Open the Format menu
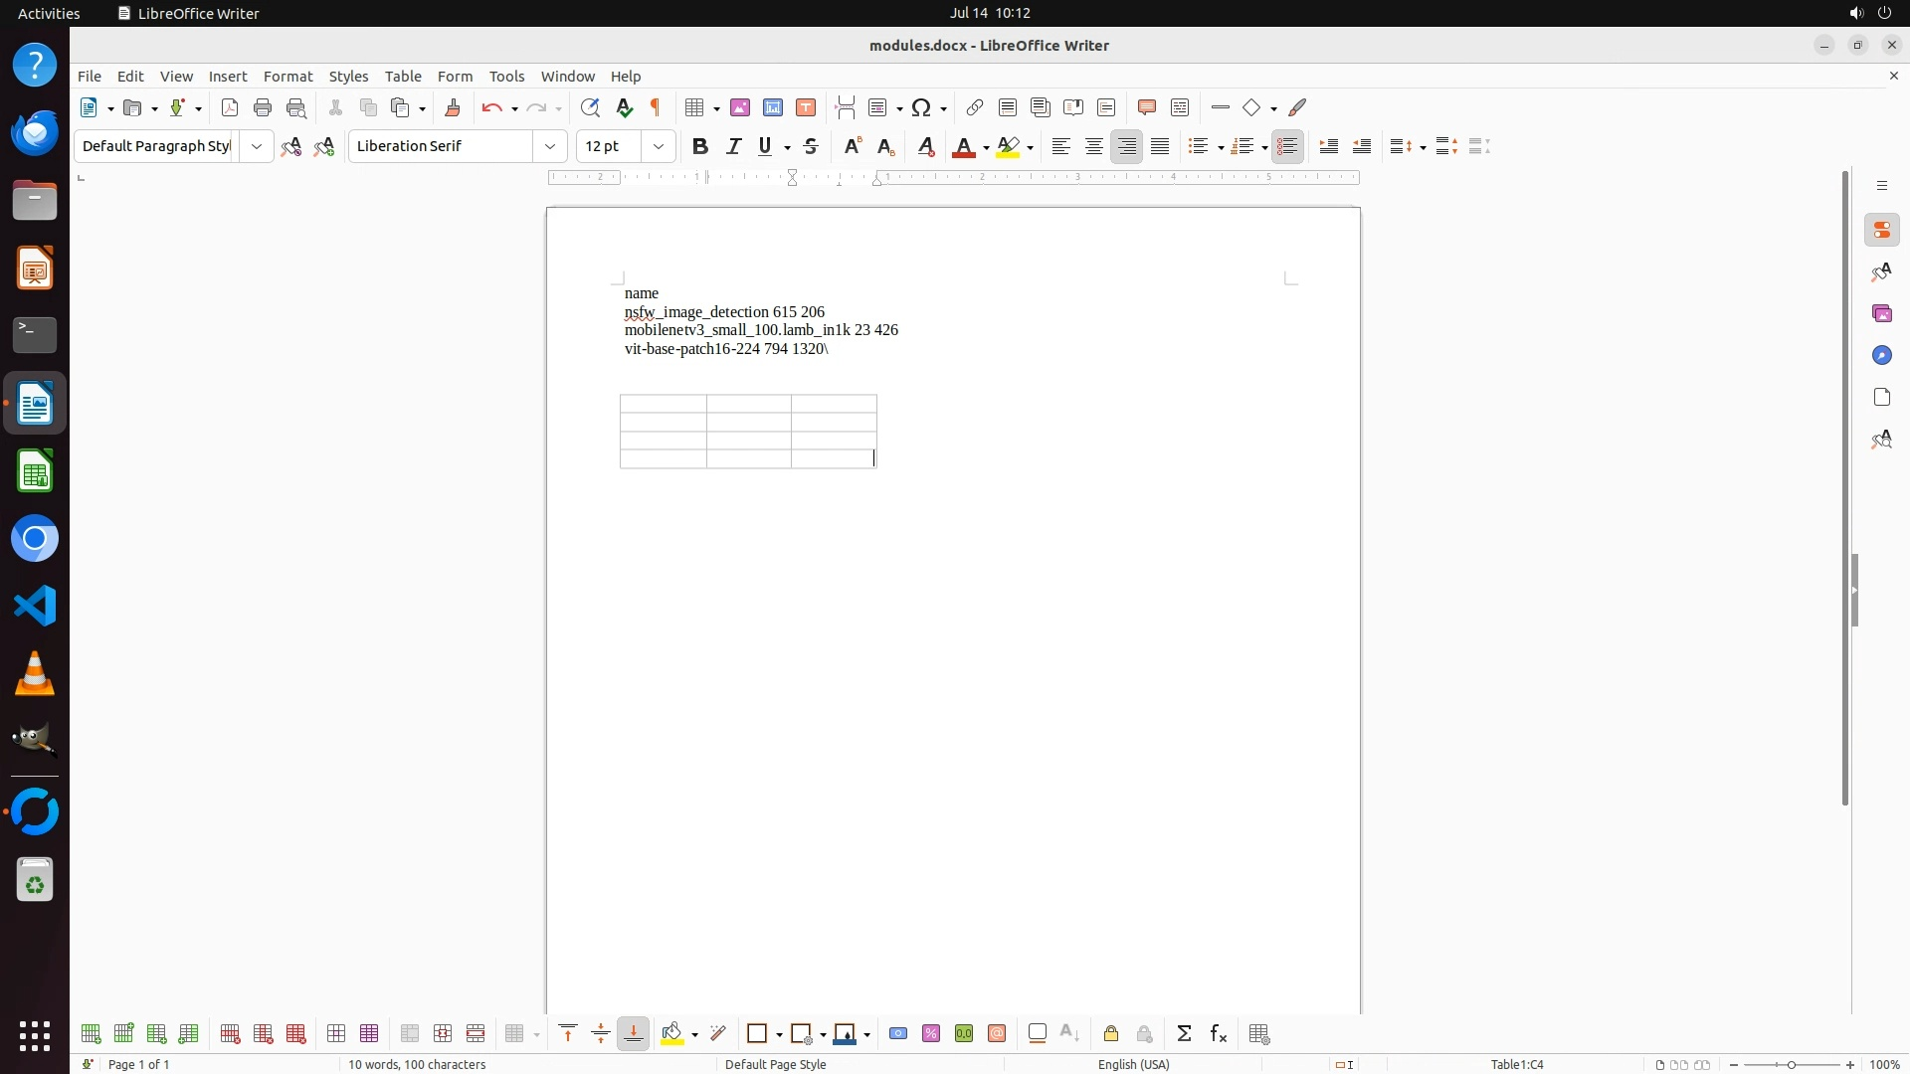Image resolution: width=1910 pixels, height=1074 pixels. pyautogui.click(x=287, y=77)
